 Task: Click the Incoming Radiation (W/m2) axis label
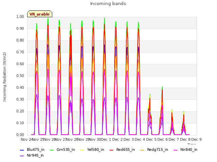point(4,77)
